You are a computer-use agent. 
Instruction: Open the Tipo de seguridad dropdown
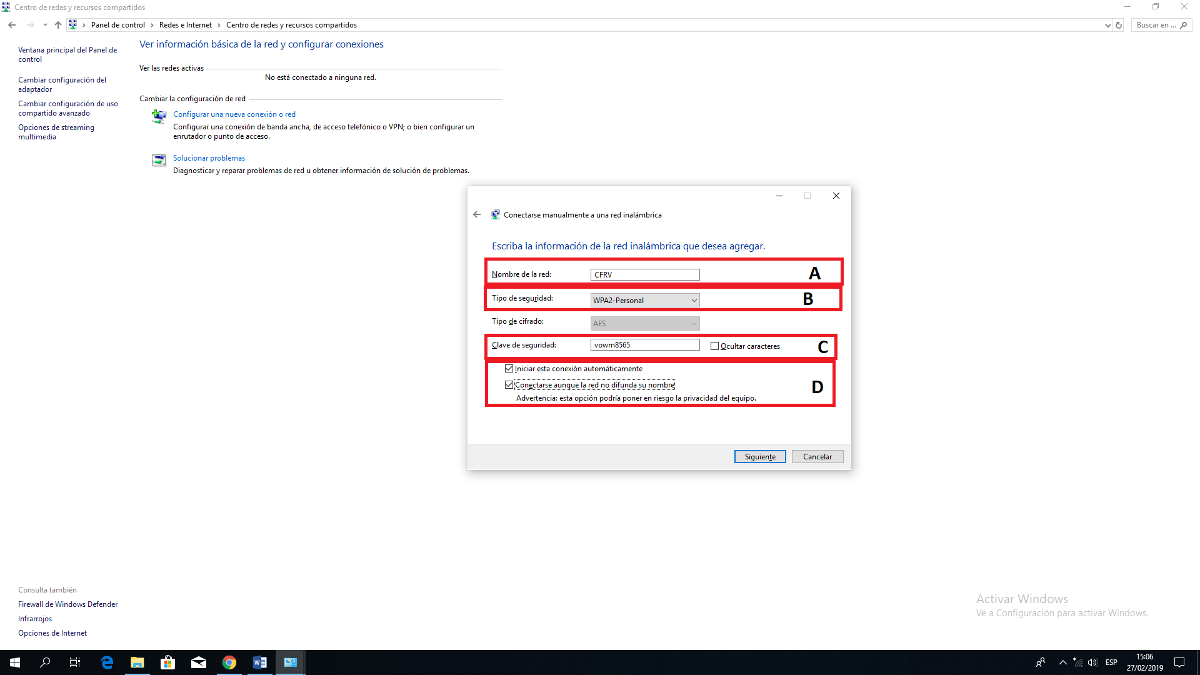pos(645,300)
